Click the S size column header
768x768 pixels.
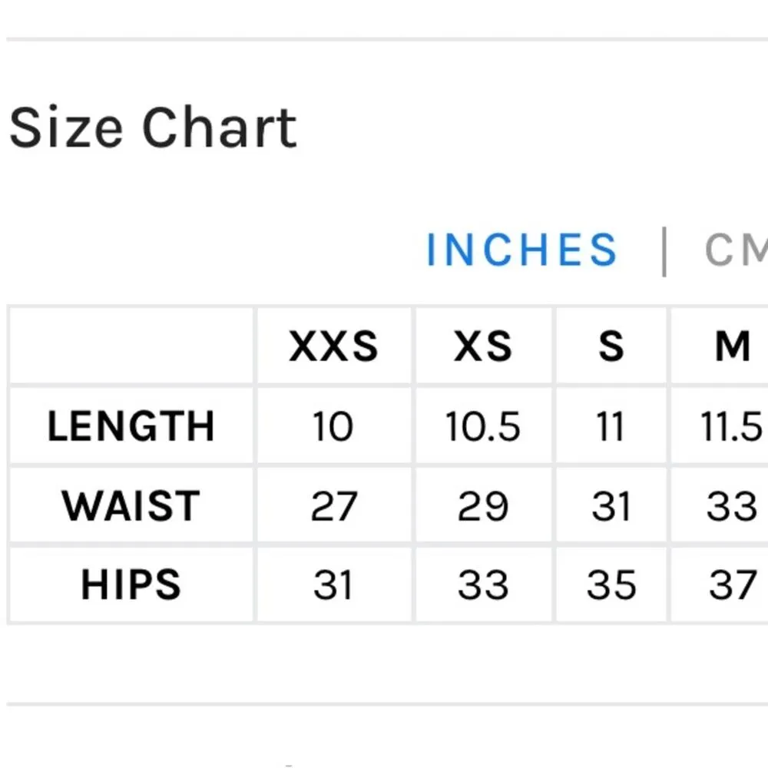(x=611, y=346)
